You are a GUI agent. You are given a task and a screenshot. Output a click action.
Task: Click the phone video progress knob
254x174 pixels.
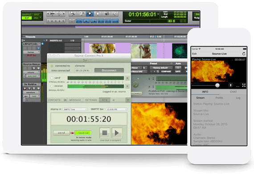(217, 85)
